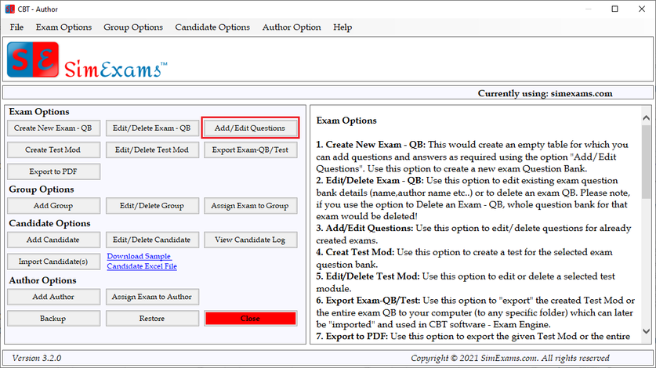Image resolution: width=656 pixels, height=368 pixels.
Task: Maximize the CBT - Author window
Action: (614, 9)
